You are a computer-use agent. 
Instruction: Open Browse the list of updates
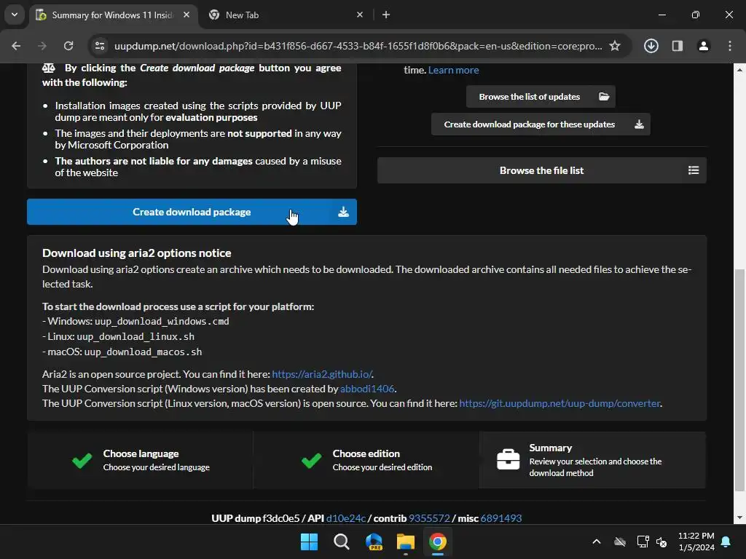[541, 97]
